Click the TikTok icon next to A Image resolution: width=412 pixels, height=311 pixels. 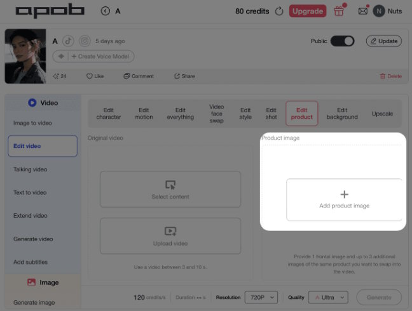tap(68, 41)
